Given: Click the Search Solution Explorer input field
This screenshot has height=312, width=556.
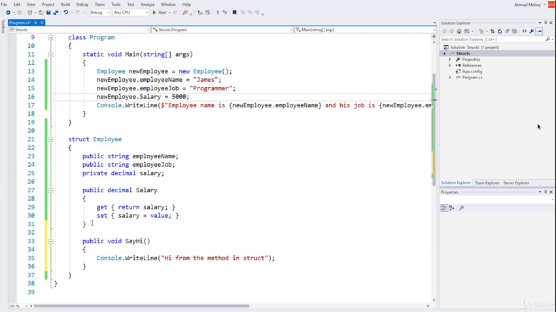Looking at the screenshot, I should tap(492, 39).
